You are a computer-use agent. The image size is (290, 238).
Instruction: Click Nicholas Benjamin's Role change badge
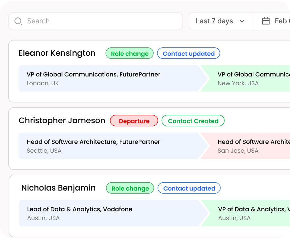click(130, 188)
